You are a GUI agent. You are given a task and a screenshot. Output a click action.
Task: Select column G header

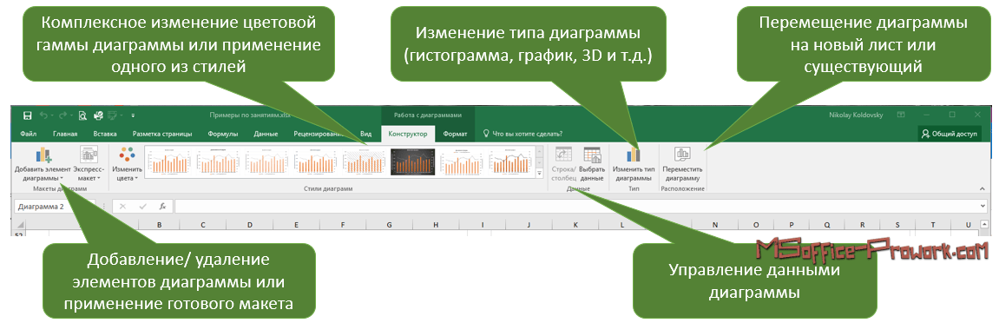pyautogui.click(x=390, y=225)
